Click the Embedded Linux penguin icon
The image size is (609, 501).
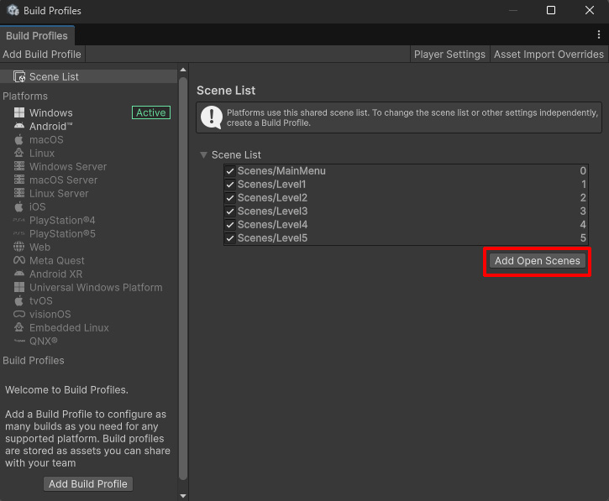(19, 327)
